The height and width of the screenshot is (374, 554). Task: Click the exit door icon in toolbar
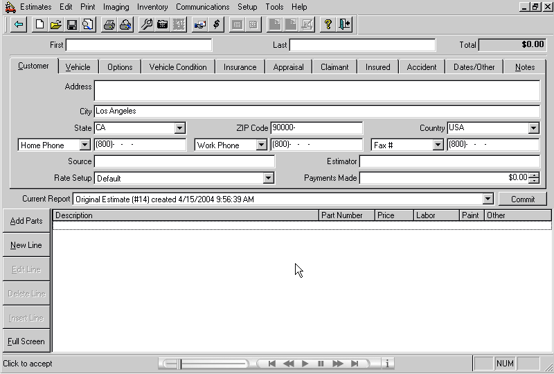[345, 25]
